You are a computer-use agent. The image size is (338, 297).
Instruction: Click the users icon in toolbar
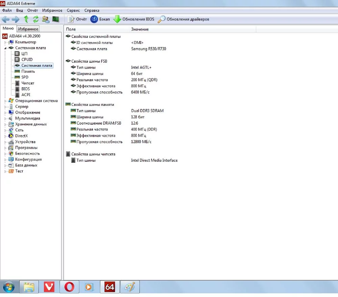click(x=46, y=19)
